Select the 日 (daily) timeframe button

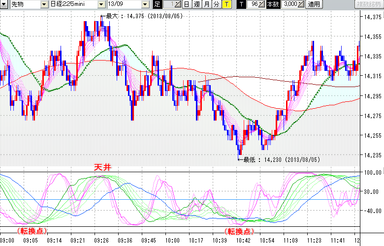click(186, 4)
